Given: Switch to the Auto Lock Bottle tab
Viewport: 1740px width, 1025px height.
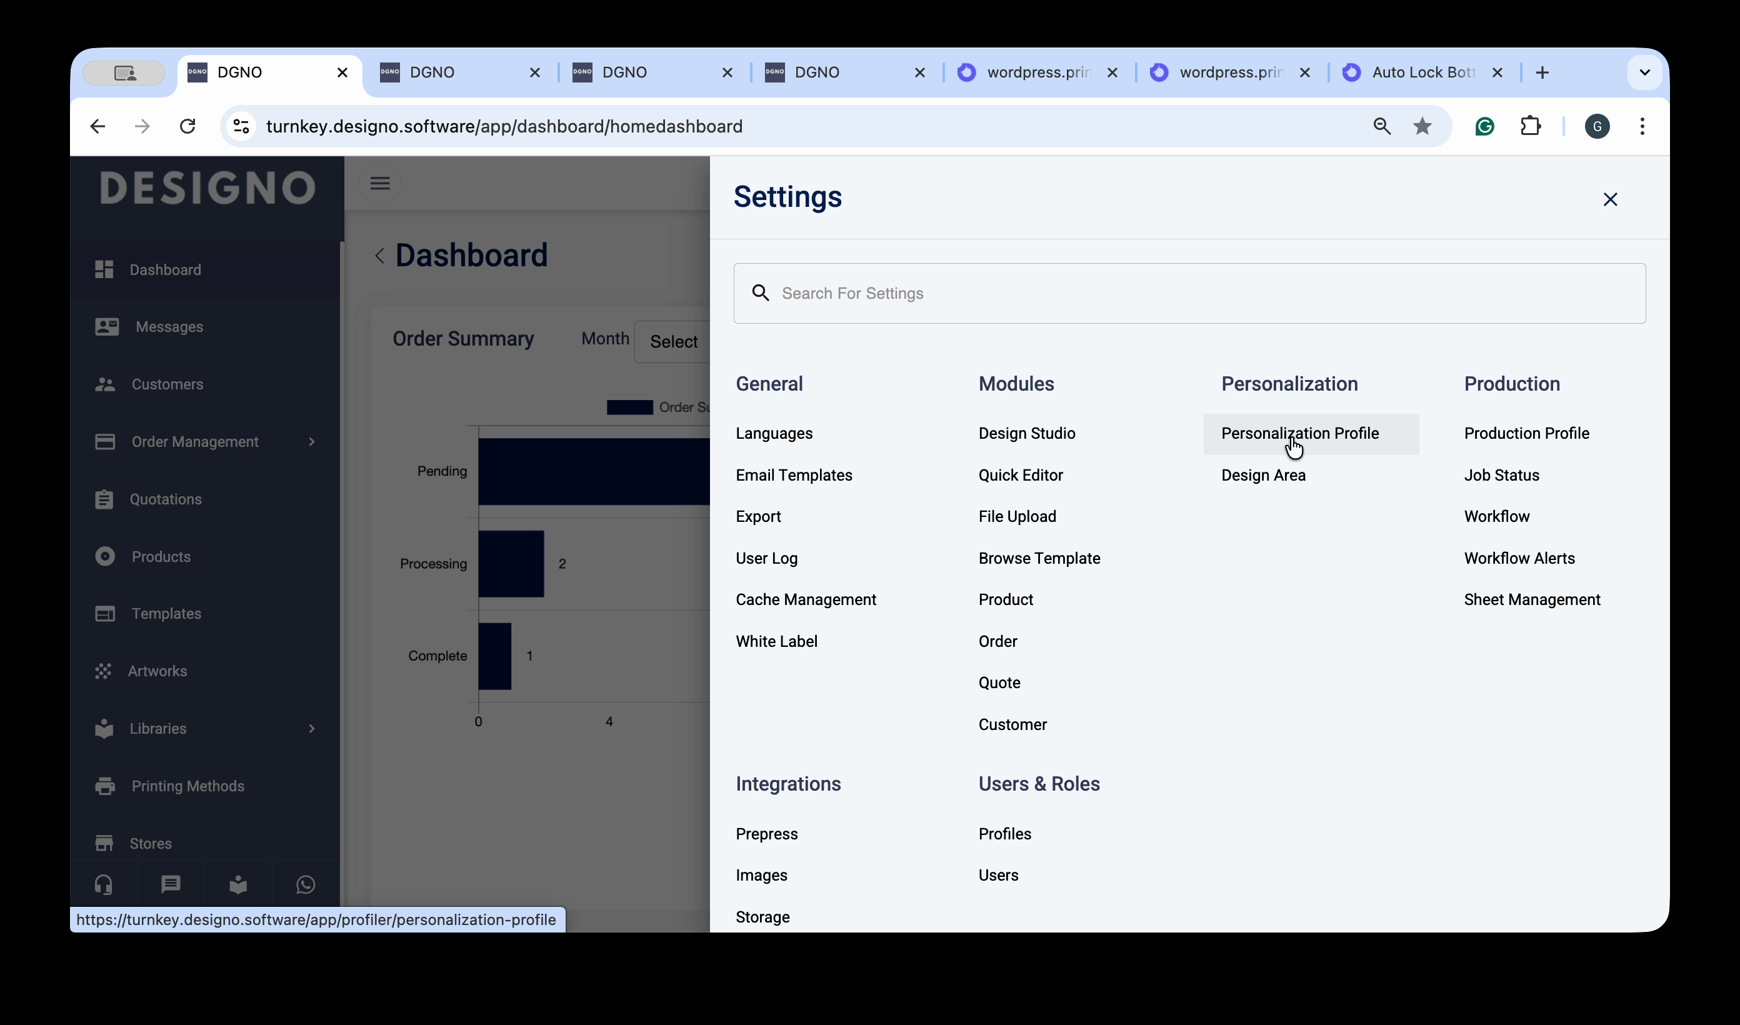Looking at the screenshot, I should tap(1422, 72).
